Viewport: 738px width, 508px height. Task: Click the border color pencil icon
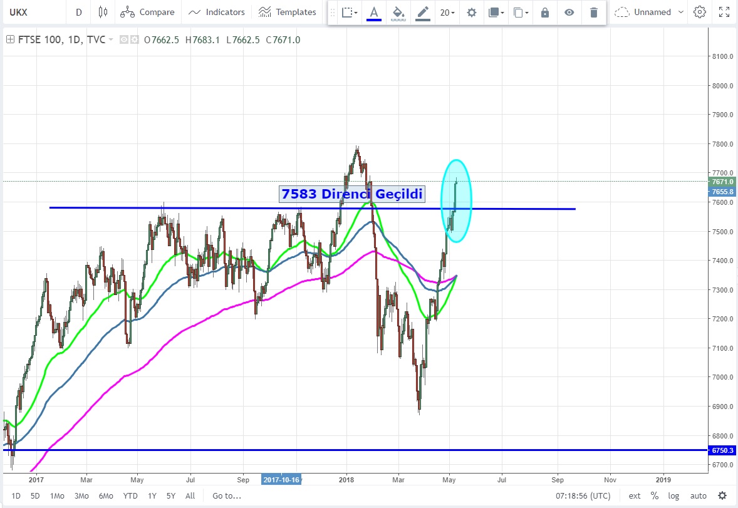coord(424,12)
